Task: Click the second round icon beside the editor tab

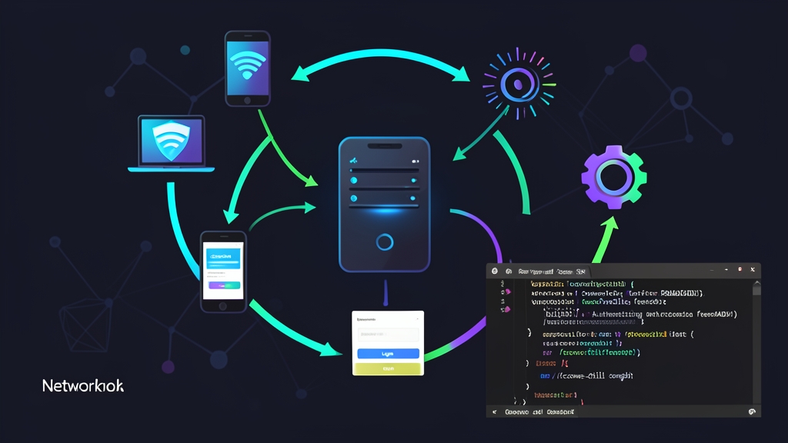Action: 509,271
